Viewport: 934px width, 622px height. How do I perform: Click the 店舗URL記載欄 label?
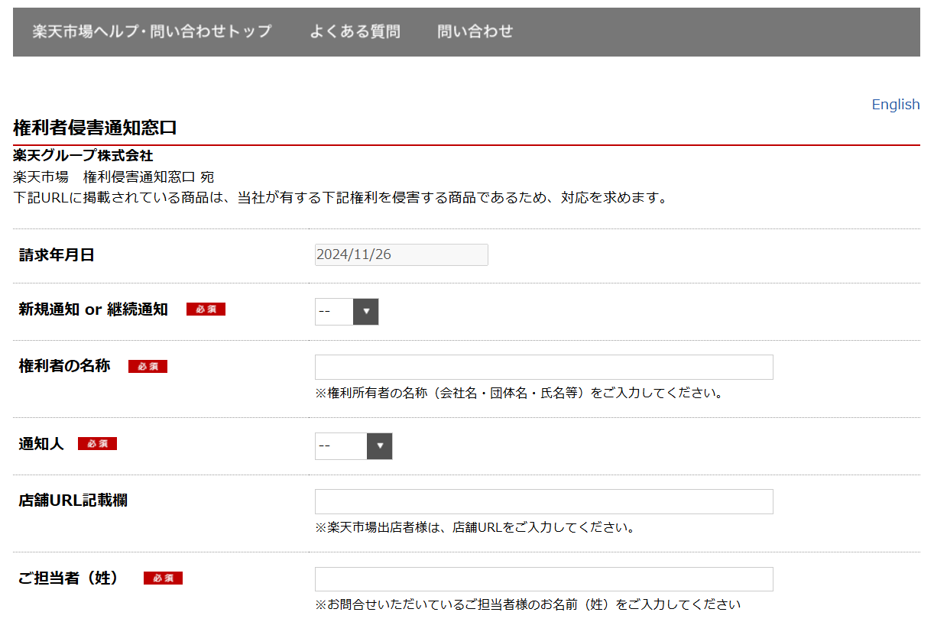[x=73, y=501]
